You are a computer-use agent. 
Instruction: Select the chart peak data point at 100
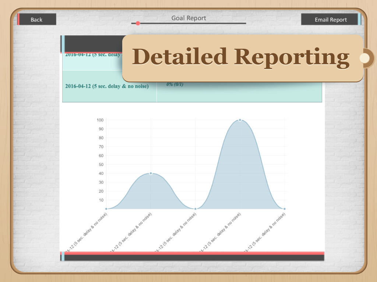click(x=240, y=120)
